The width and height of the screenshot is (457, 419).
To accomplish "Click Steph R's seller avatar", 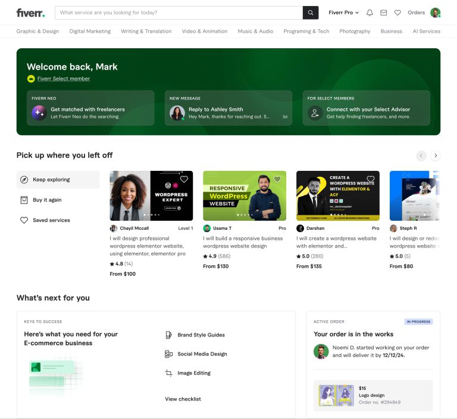I will tap(393, 229).
